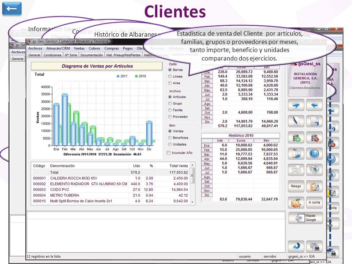Choose Proveedor under Archivo
The image size is (352, 264).
pyautogui.click(x=170, y=117)
